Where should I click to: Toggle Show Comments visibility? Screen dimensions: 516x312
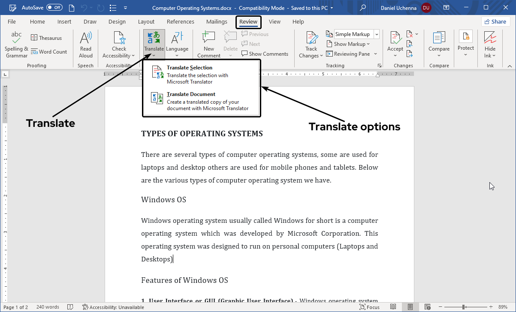pyautogui.click(x=265, y=54)
